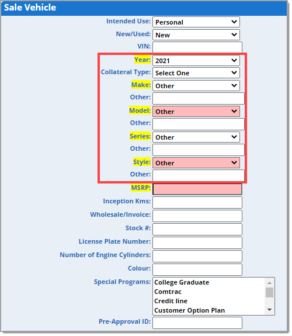The width and height of the screenshot is (292, 336).
Task: Click the VIN input field
Action: tap(197, 47)
